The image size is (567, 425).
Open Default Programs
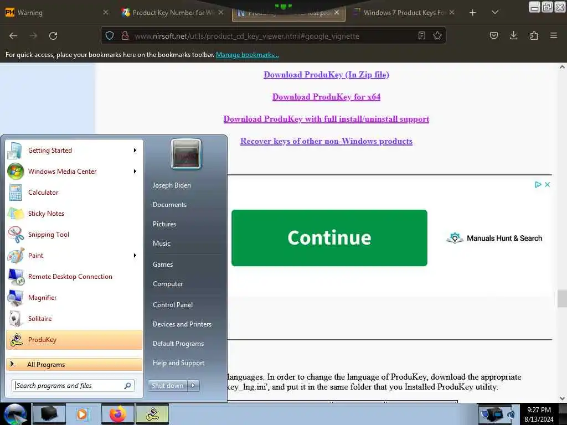coord(178,344)
